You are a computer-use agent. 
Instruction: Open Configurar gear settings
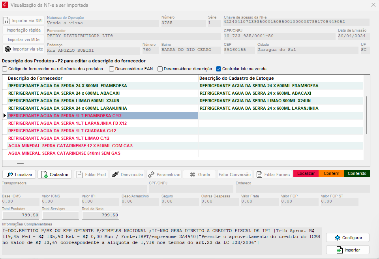[337, 238]
